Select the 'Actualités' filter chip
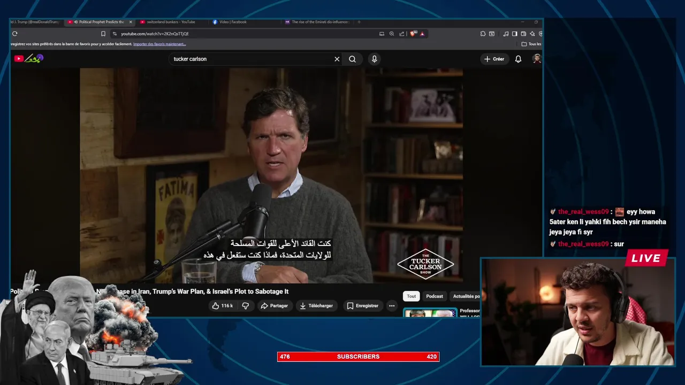 click(466, 296)
